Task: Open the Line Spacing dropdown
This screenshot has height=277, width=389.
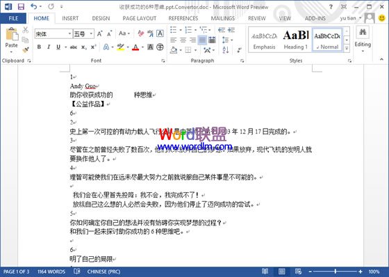Action: (x=228, y=40)
